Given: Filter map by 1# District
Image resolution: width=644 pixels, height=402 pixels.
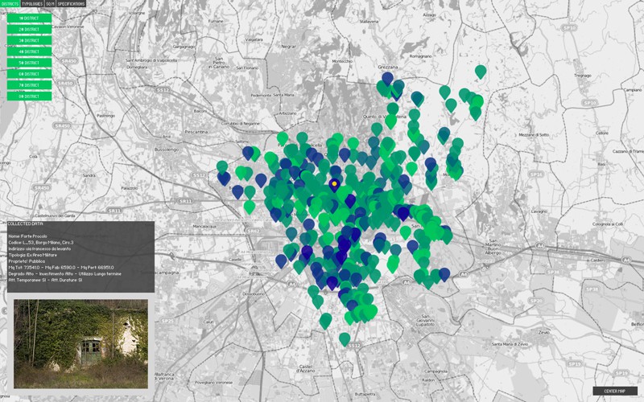Looking at the screenshot, I should pyautogui.click(x=29, y=18).
